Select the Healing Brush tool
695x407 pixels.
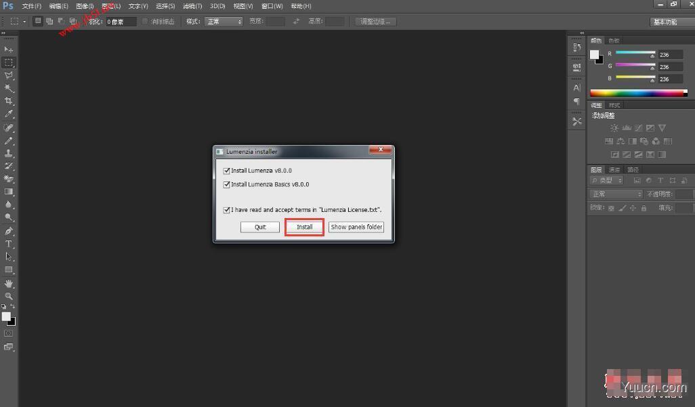(8, 128)
